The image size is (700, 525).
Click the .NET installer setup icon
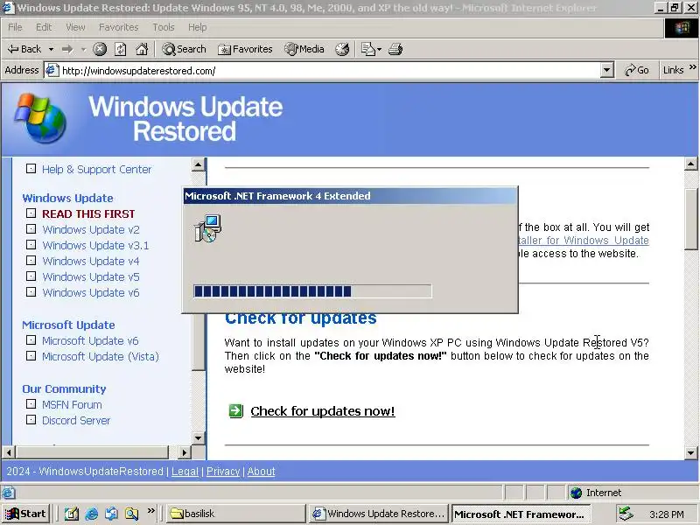click(x=208, y=228)
